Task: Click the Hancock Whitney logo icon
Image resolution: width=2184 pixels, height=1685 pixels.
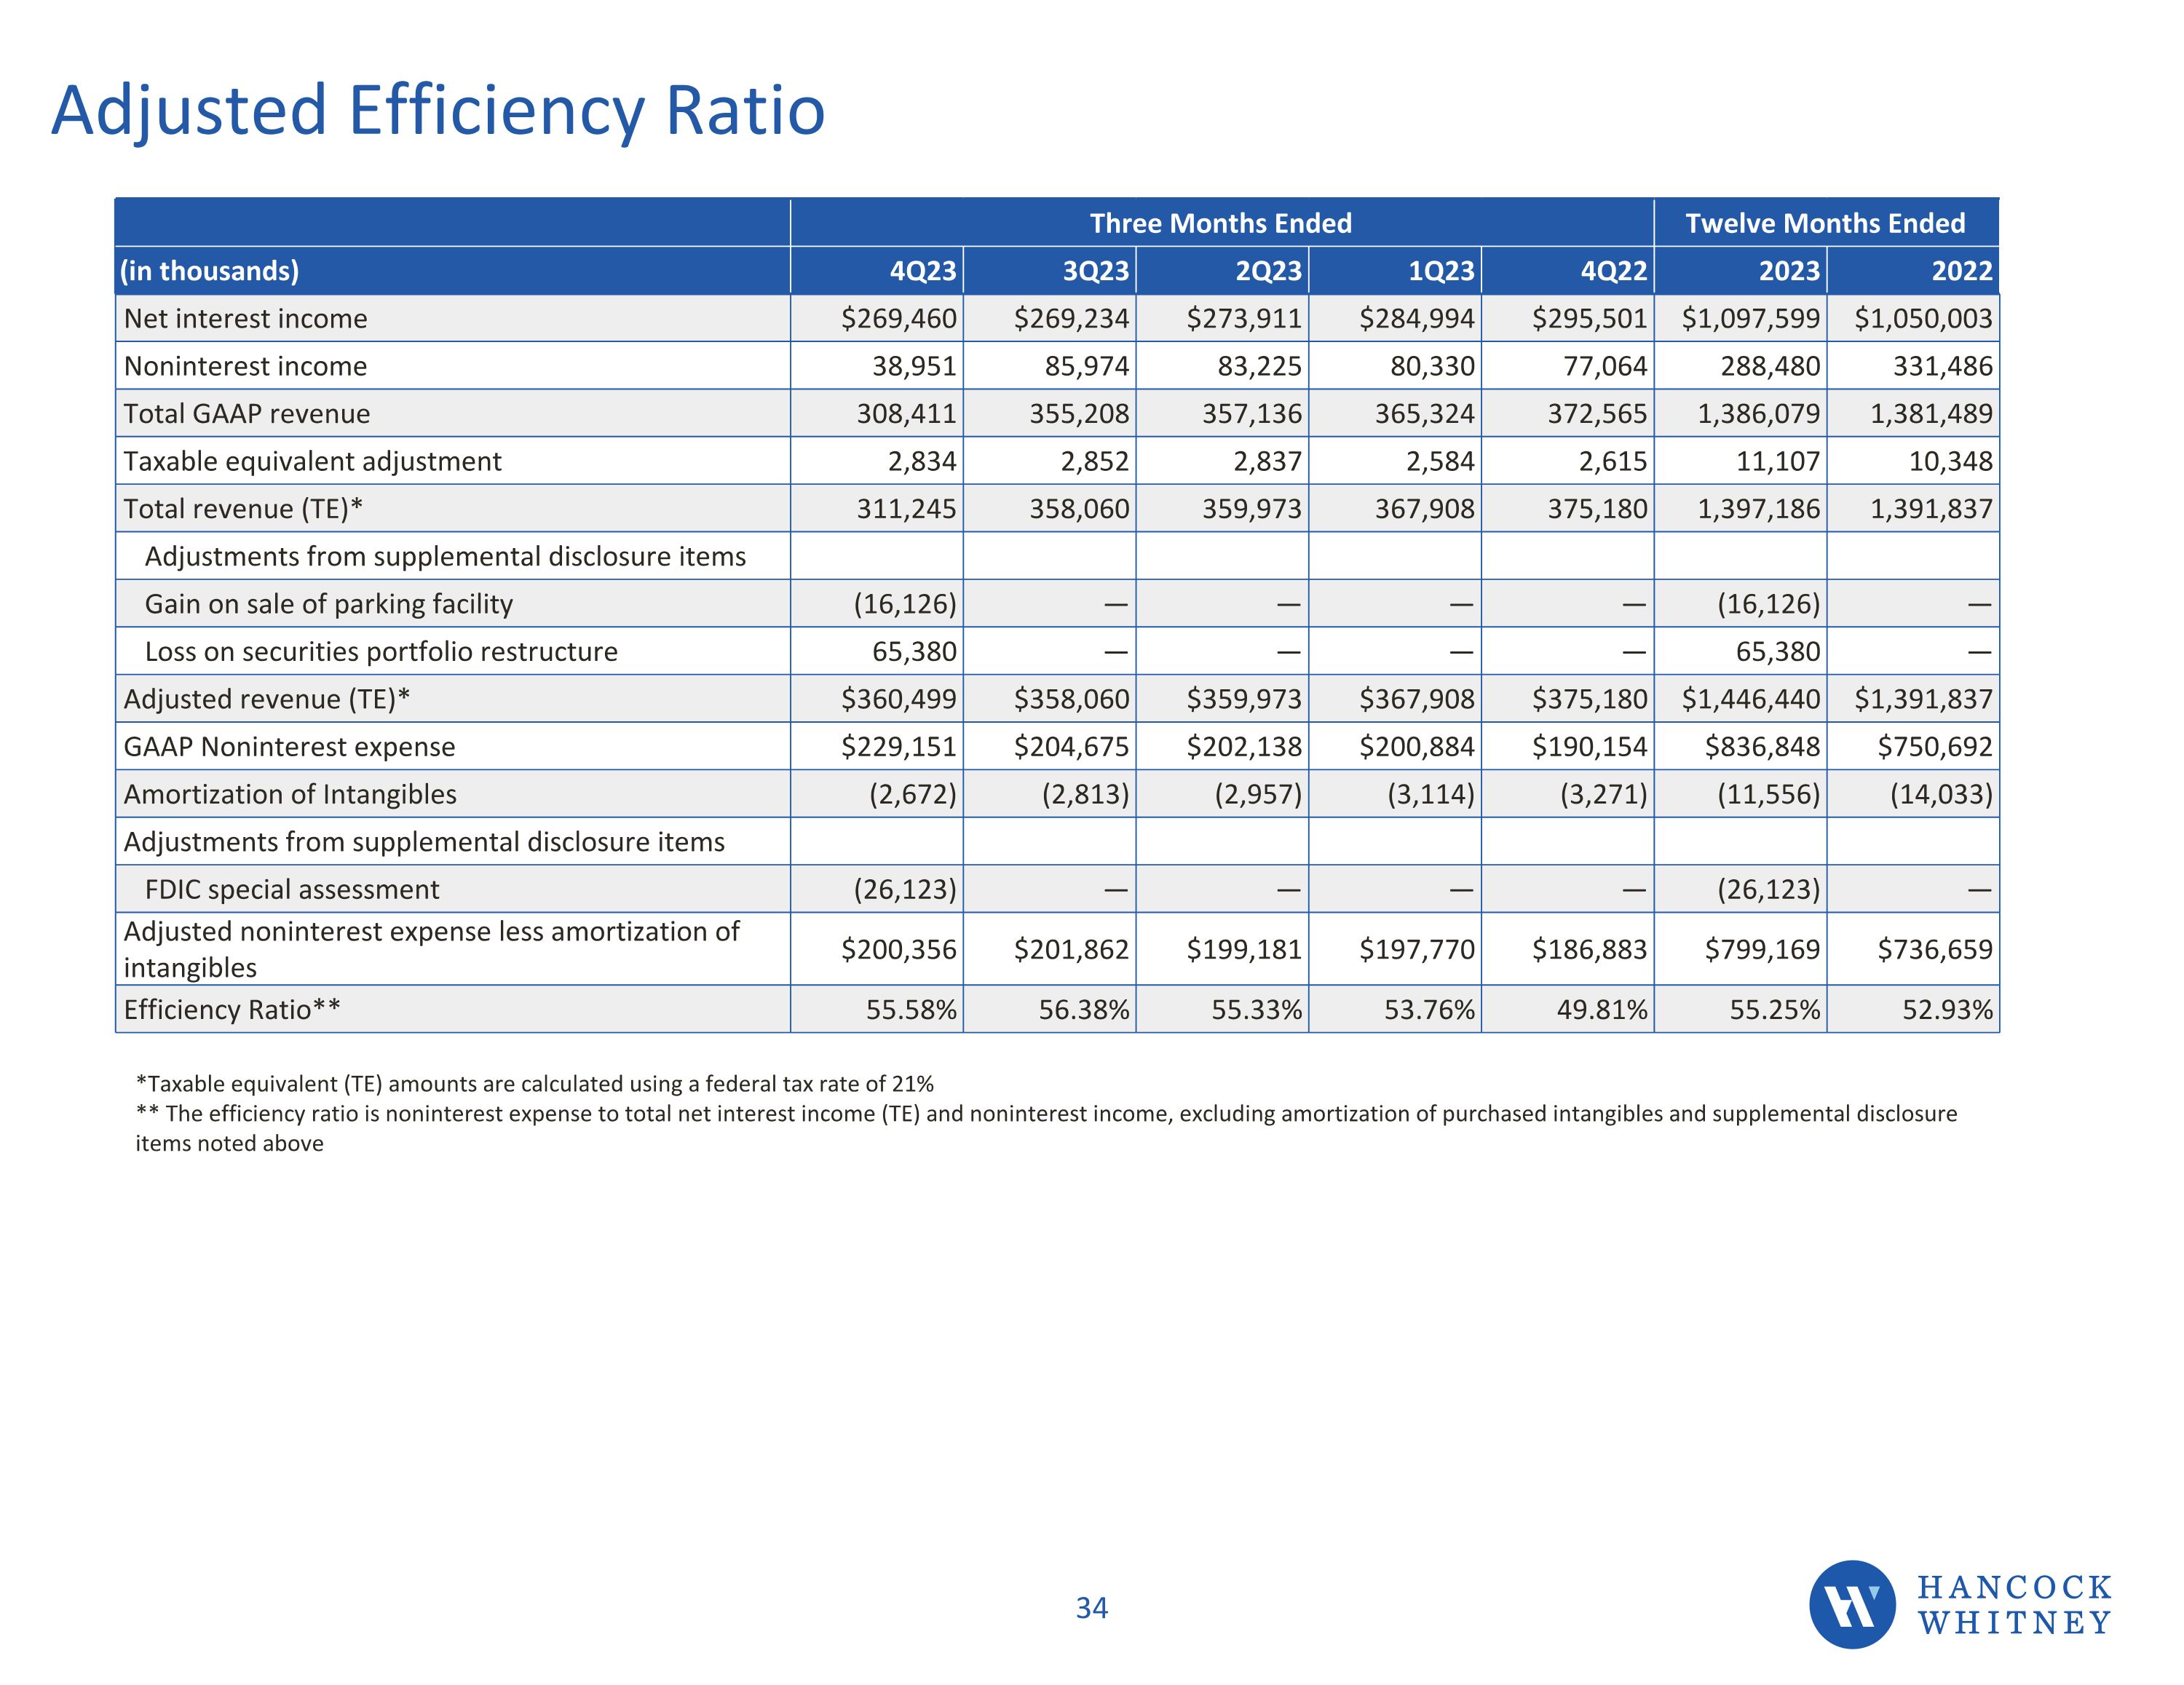Action: 1852,1604
